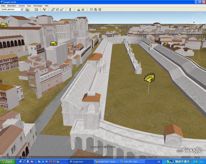Click the Windows Start button
This screenshot has height=164, width=206.
pyautogui.click(x=8, y=162)
